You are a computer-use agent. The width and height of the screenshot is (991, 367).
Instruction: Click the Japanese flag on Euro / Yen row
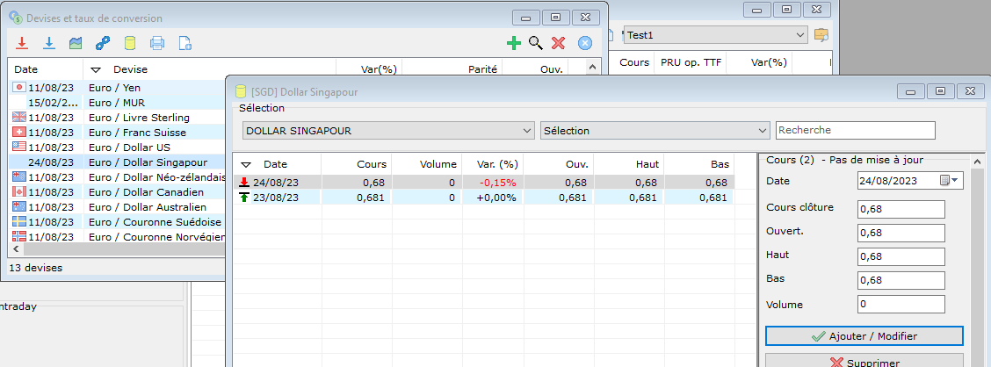[x=19, y=87]
